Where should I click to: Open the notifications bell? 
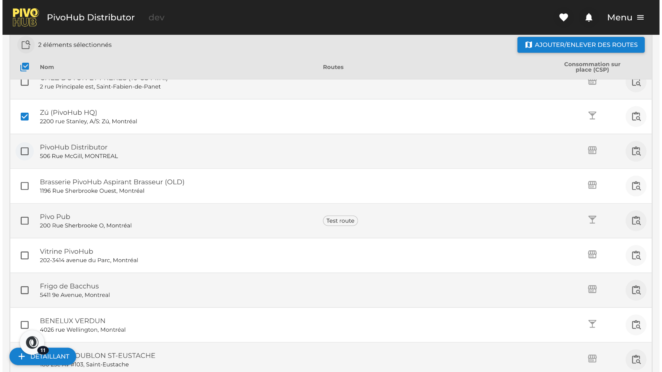[x=589, y=17]
